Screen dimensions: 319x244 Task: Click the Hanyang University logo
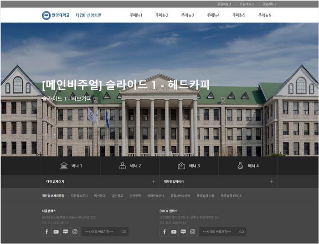coord(56,15)
